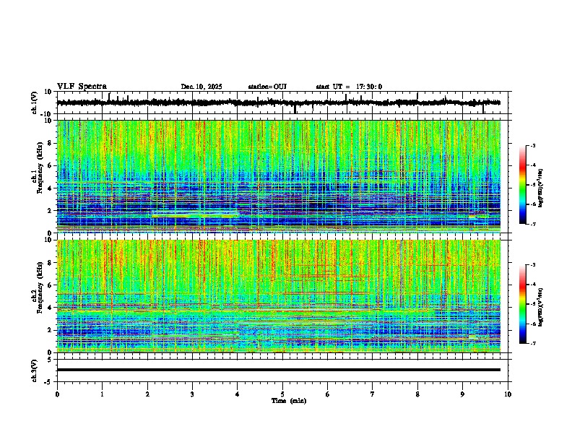Screen dimensions: 572x442
Task: Click time axis tick label "1"
Action: coord(102,394)
